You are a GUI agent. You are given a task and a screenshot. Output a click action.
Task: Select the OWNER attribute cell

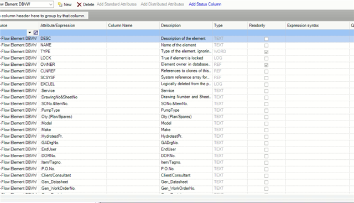(x=73, y=65)
